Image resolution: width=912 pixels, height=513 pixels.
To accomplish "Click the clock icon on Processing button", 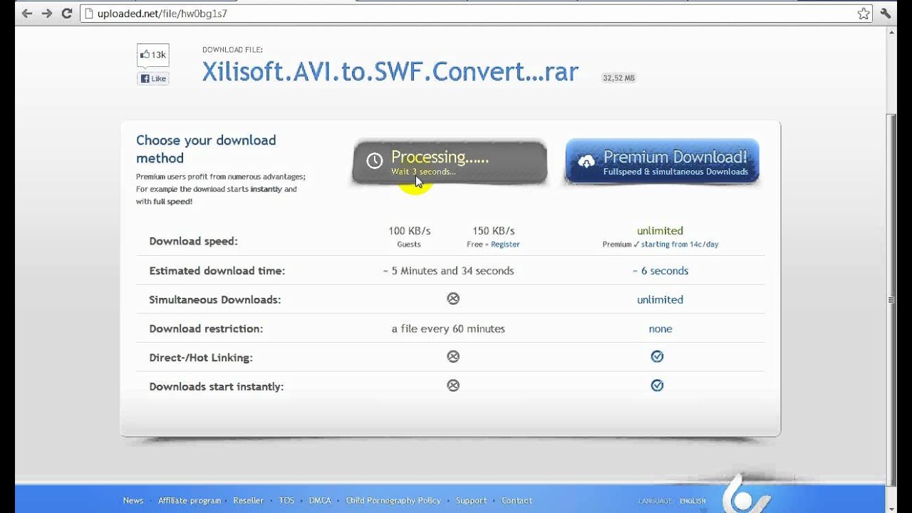I will tap(374, 161).
